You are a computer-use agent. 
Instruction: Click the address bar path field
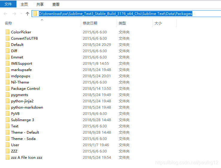coord(126,14)
